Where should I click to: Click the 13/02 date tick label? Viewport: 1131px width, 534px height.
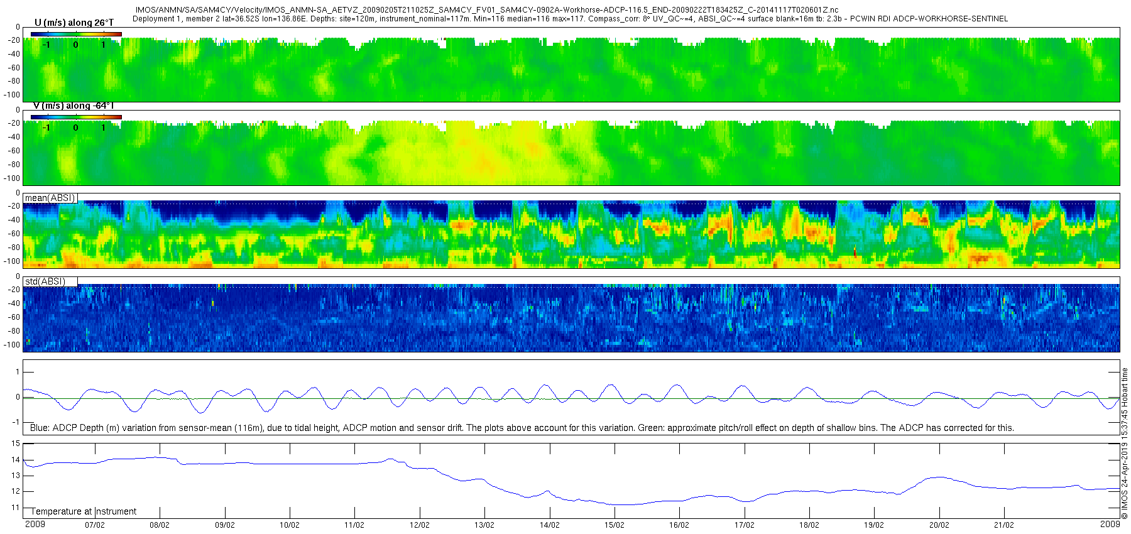(x=484, y=525)
